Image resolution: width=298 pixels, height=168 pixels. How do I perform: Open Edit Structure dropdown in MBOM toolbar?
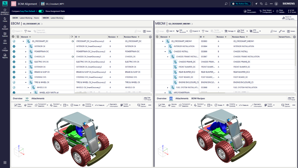click(182, 31)
